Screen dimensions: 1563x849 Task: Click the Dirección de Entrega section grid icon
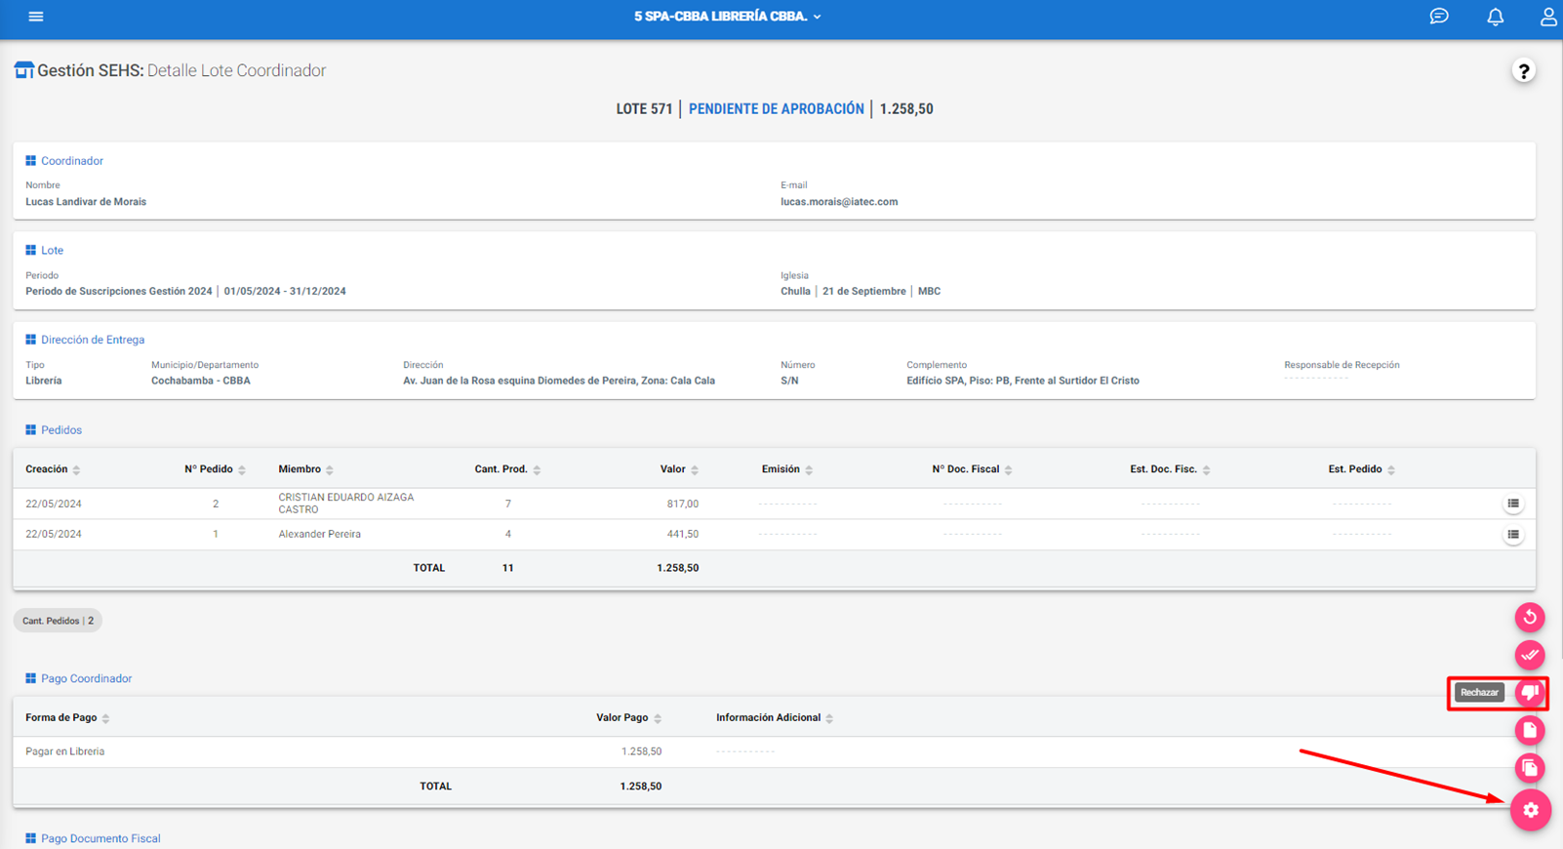(x=30, y=340)
